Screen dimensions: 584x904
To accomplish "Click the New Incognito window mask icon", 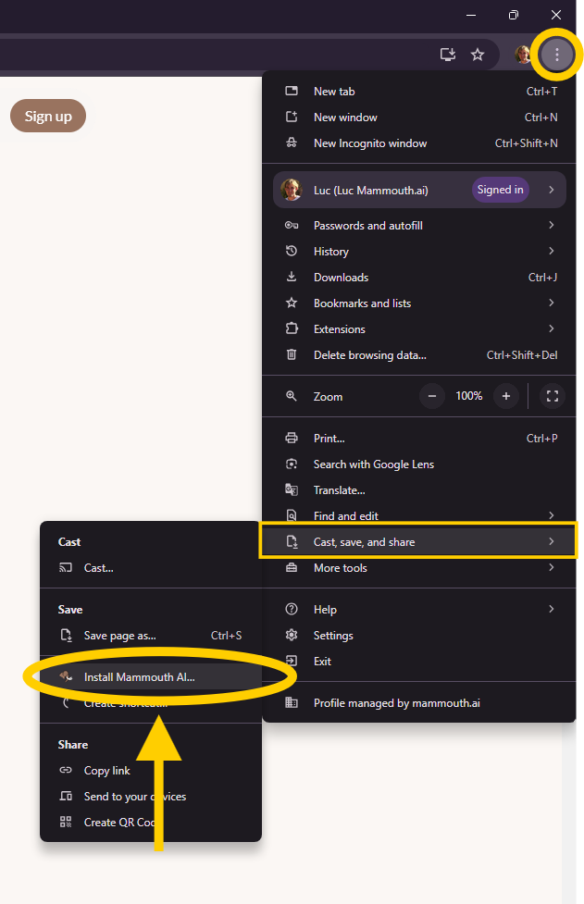I will [291, 143].
